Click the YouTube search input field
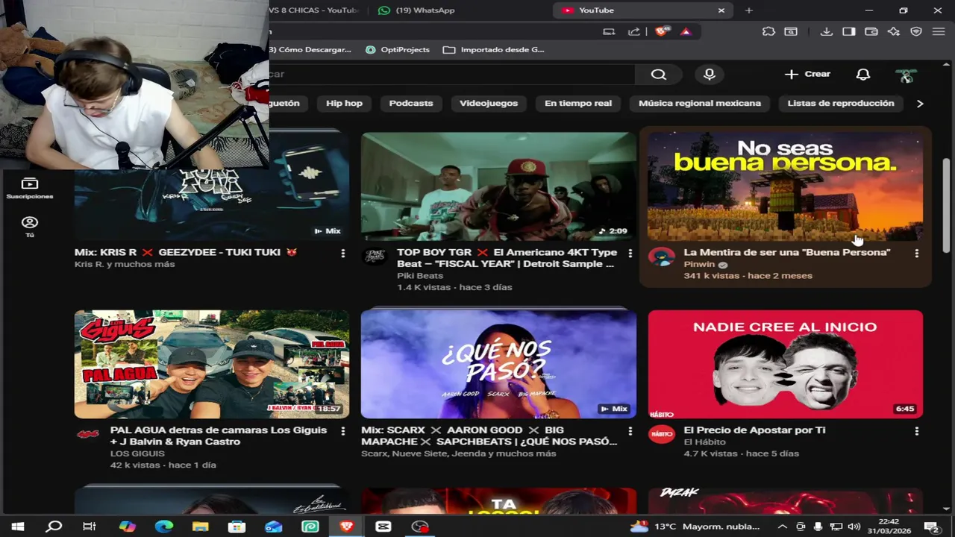The width and height of the screenshot is (955, 537). coord(451,74)
